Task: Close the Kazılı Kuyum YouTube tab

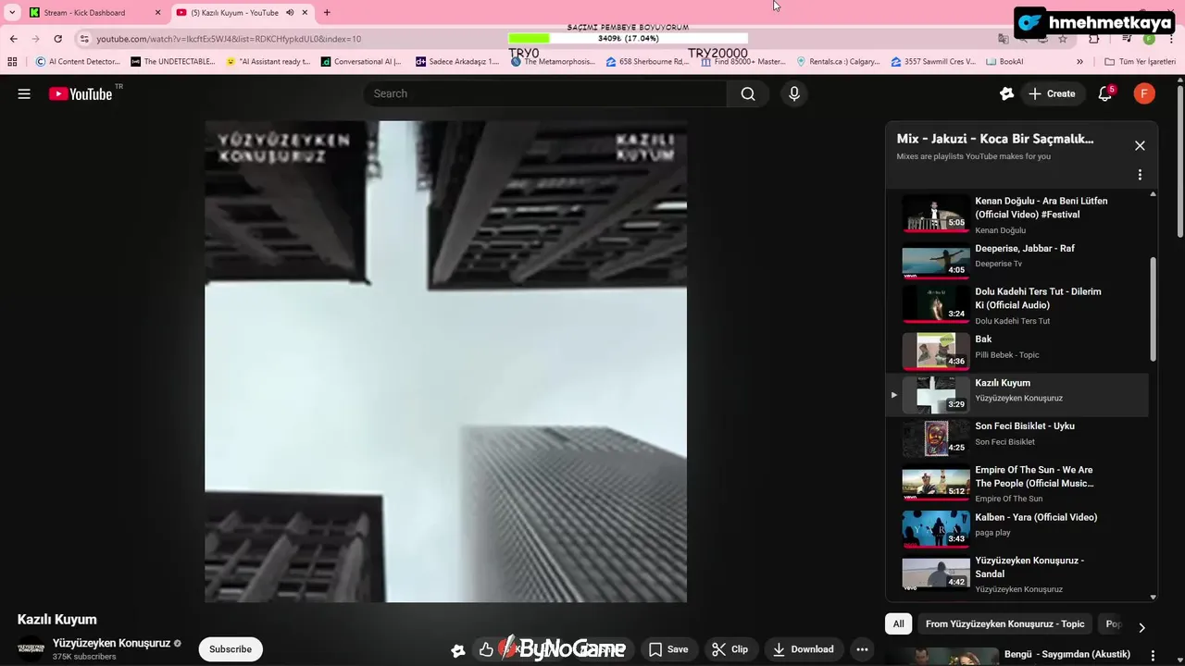Action: point(305,13)
